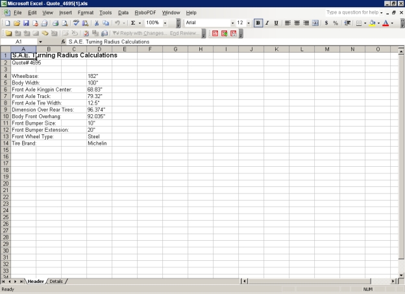Expand the AutoSum functions dropdown arrow

click(140, 23)
